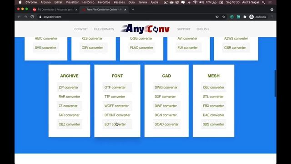Open the DFONT converter link
The width and height of the screenshot is (291, 164).
point(117,115)
